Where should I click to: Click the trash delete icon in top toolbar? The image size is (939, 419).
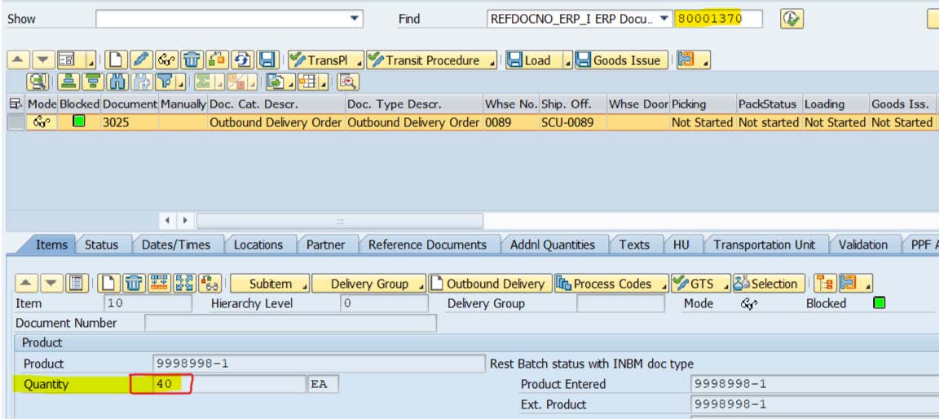[192, 60]
